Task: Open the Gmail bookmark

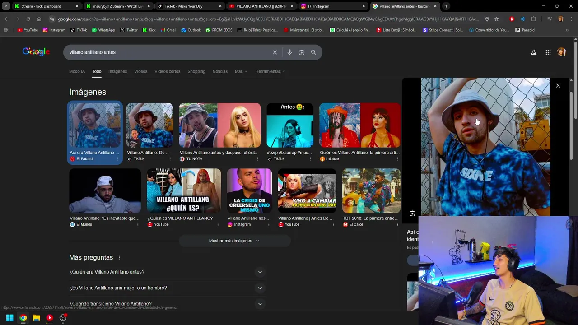Action: pyautogui.click(x=168, y=30)
